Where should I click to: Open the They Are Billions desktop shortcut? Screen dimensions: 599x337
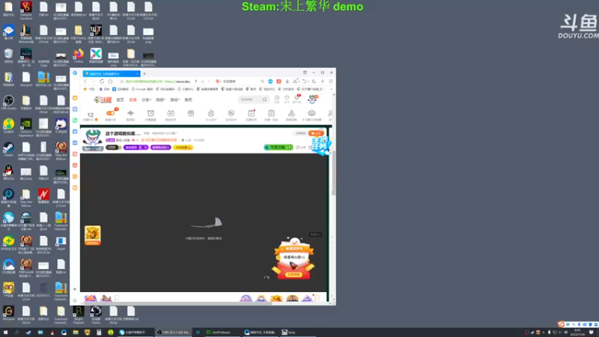pyautogui.click(x=61, y=151)
